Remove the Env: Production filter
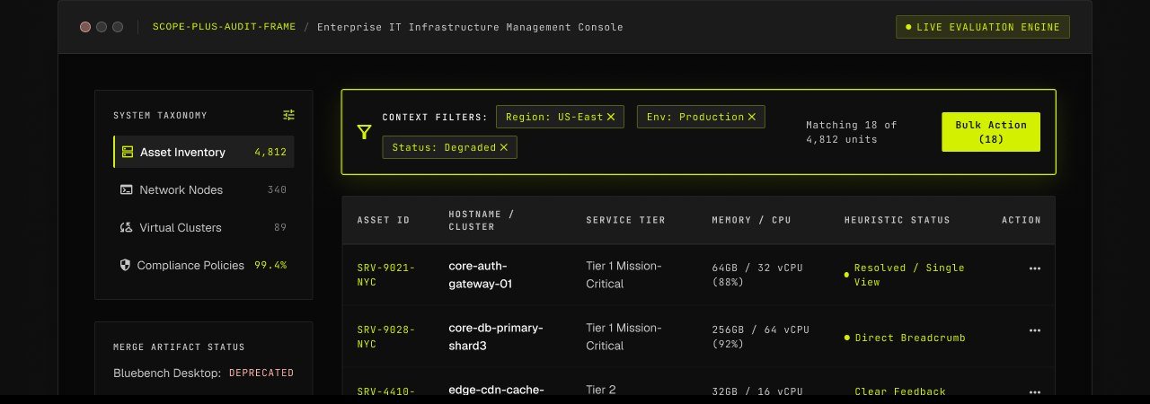 (752, 117)
